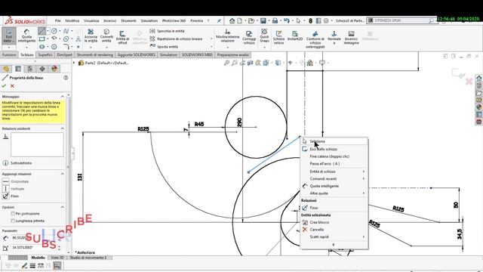Collapse the Relazioni esistenti section
This screenshot has width=483, height=272.
[63, 128]
